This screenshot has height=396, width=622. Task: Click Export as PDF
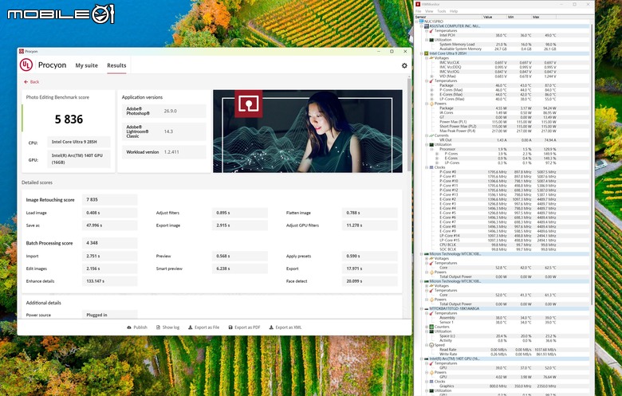pyautogui.click(x=244, y=327)
